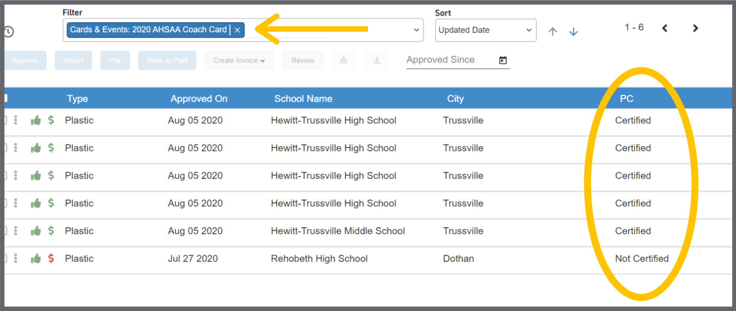Toggle the select-all checkbox in the table header

6,98
